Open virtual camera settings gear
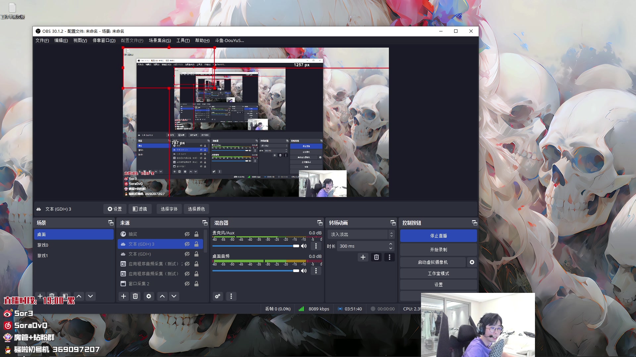This screenshot has width=636, height=357. pos(472,262)
